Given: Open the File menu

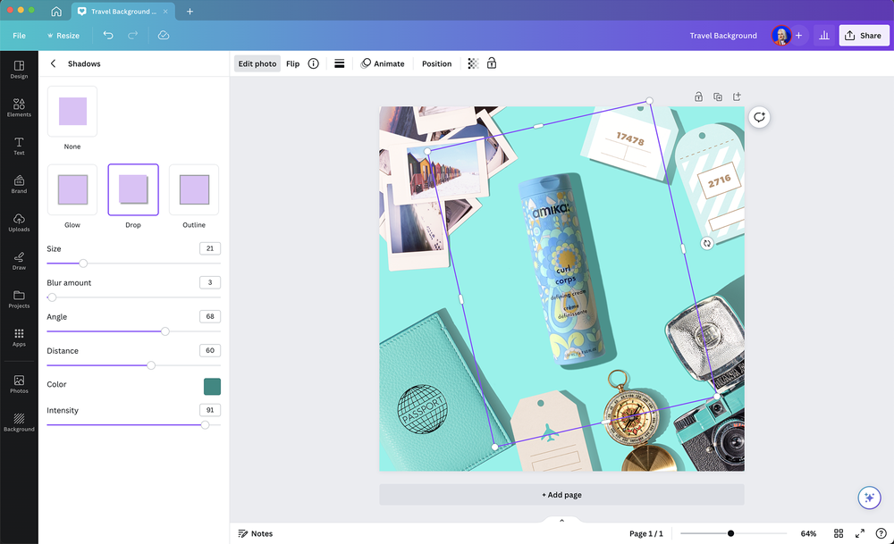Looking at the screenshot, I should 18,35.
